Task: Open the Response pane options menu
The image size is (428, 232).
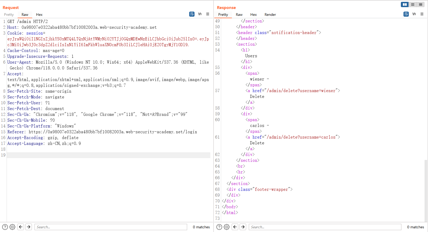Action: click(x=422, y=14)
